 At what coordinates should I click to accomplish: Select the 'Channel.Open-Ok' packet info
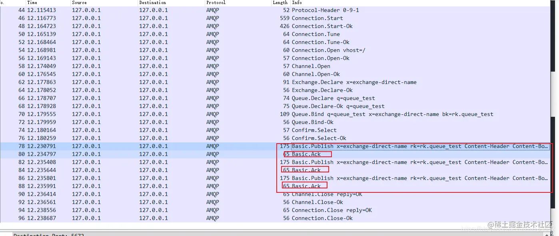316,74
